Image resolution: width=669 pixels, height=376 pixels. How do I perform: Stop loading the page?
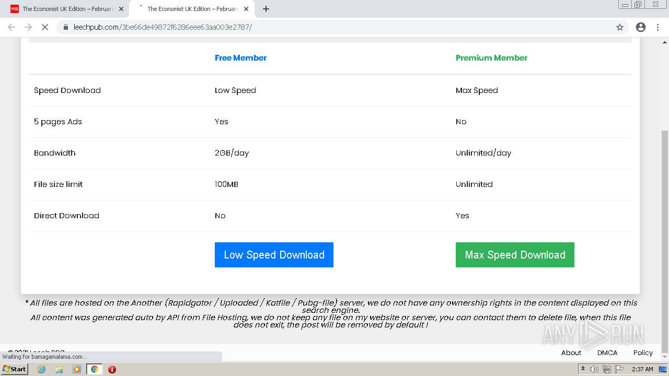tap(45, 27)
